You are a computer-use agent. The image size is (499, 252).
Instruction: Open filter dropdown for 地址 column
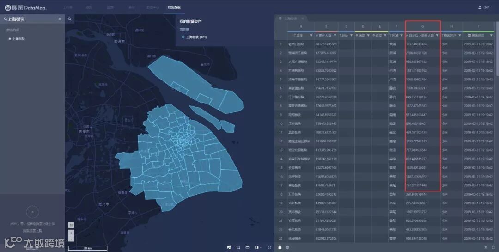pos(351,35)
